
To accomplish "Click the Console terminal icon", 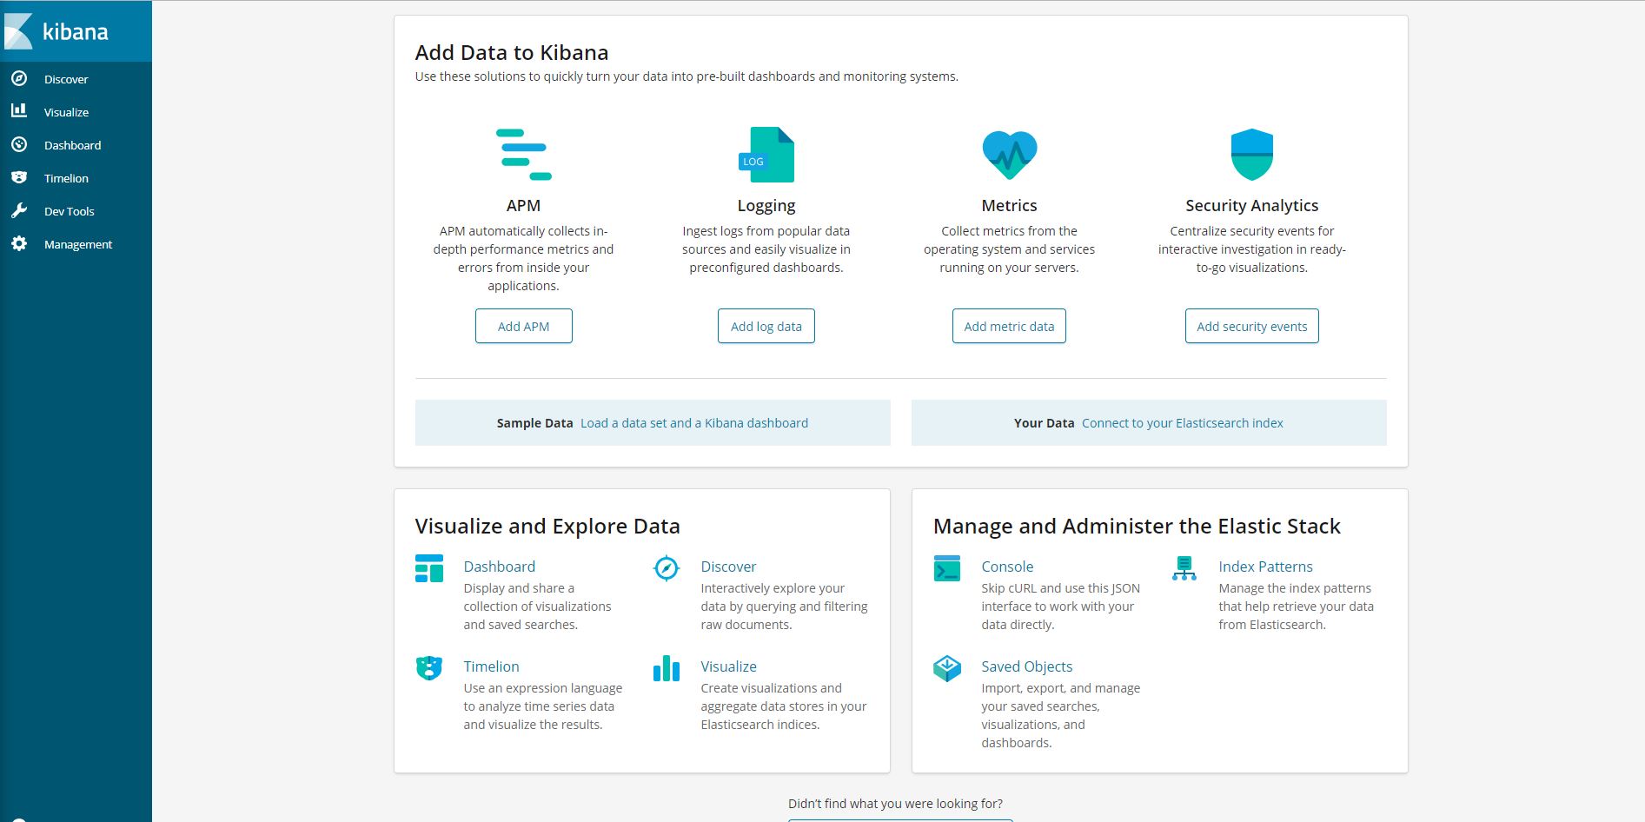I will coord(947,568).
